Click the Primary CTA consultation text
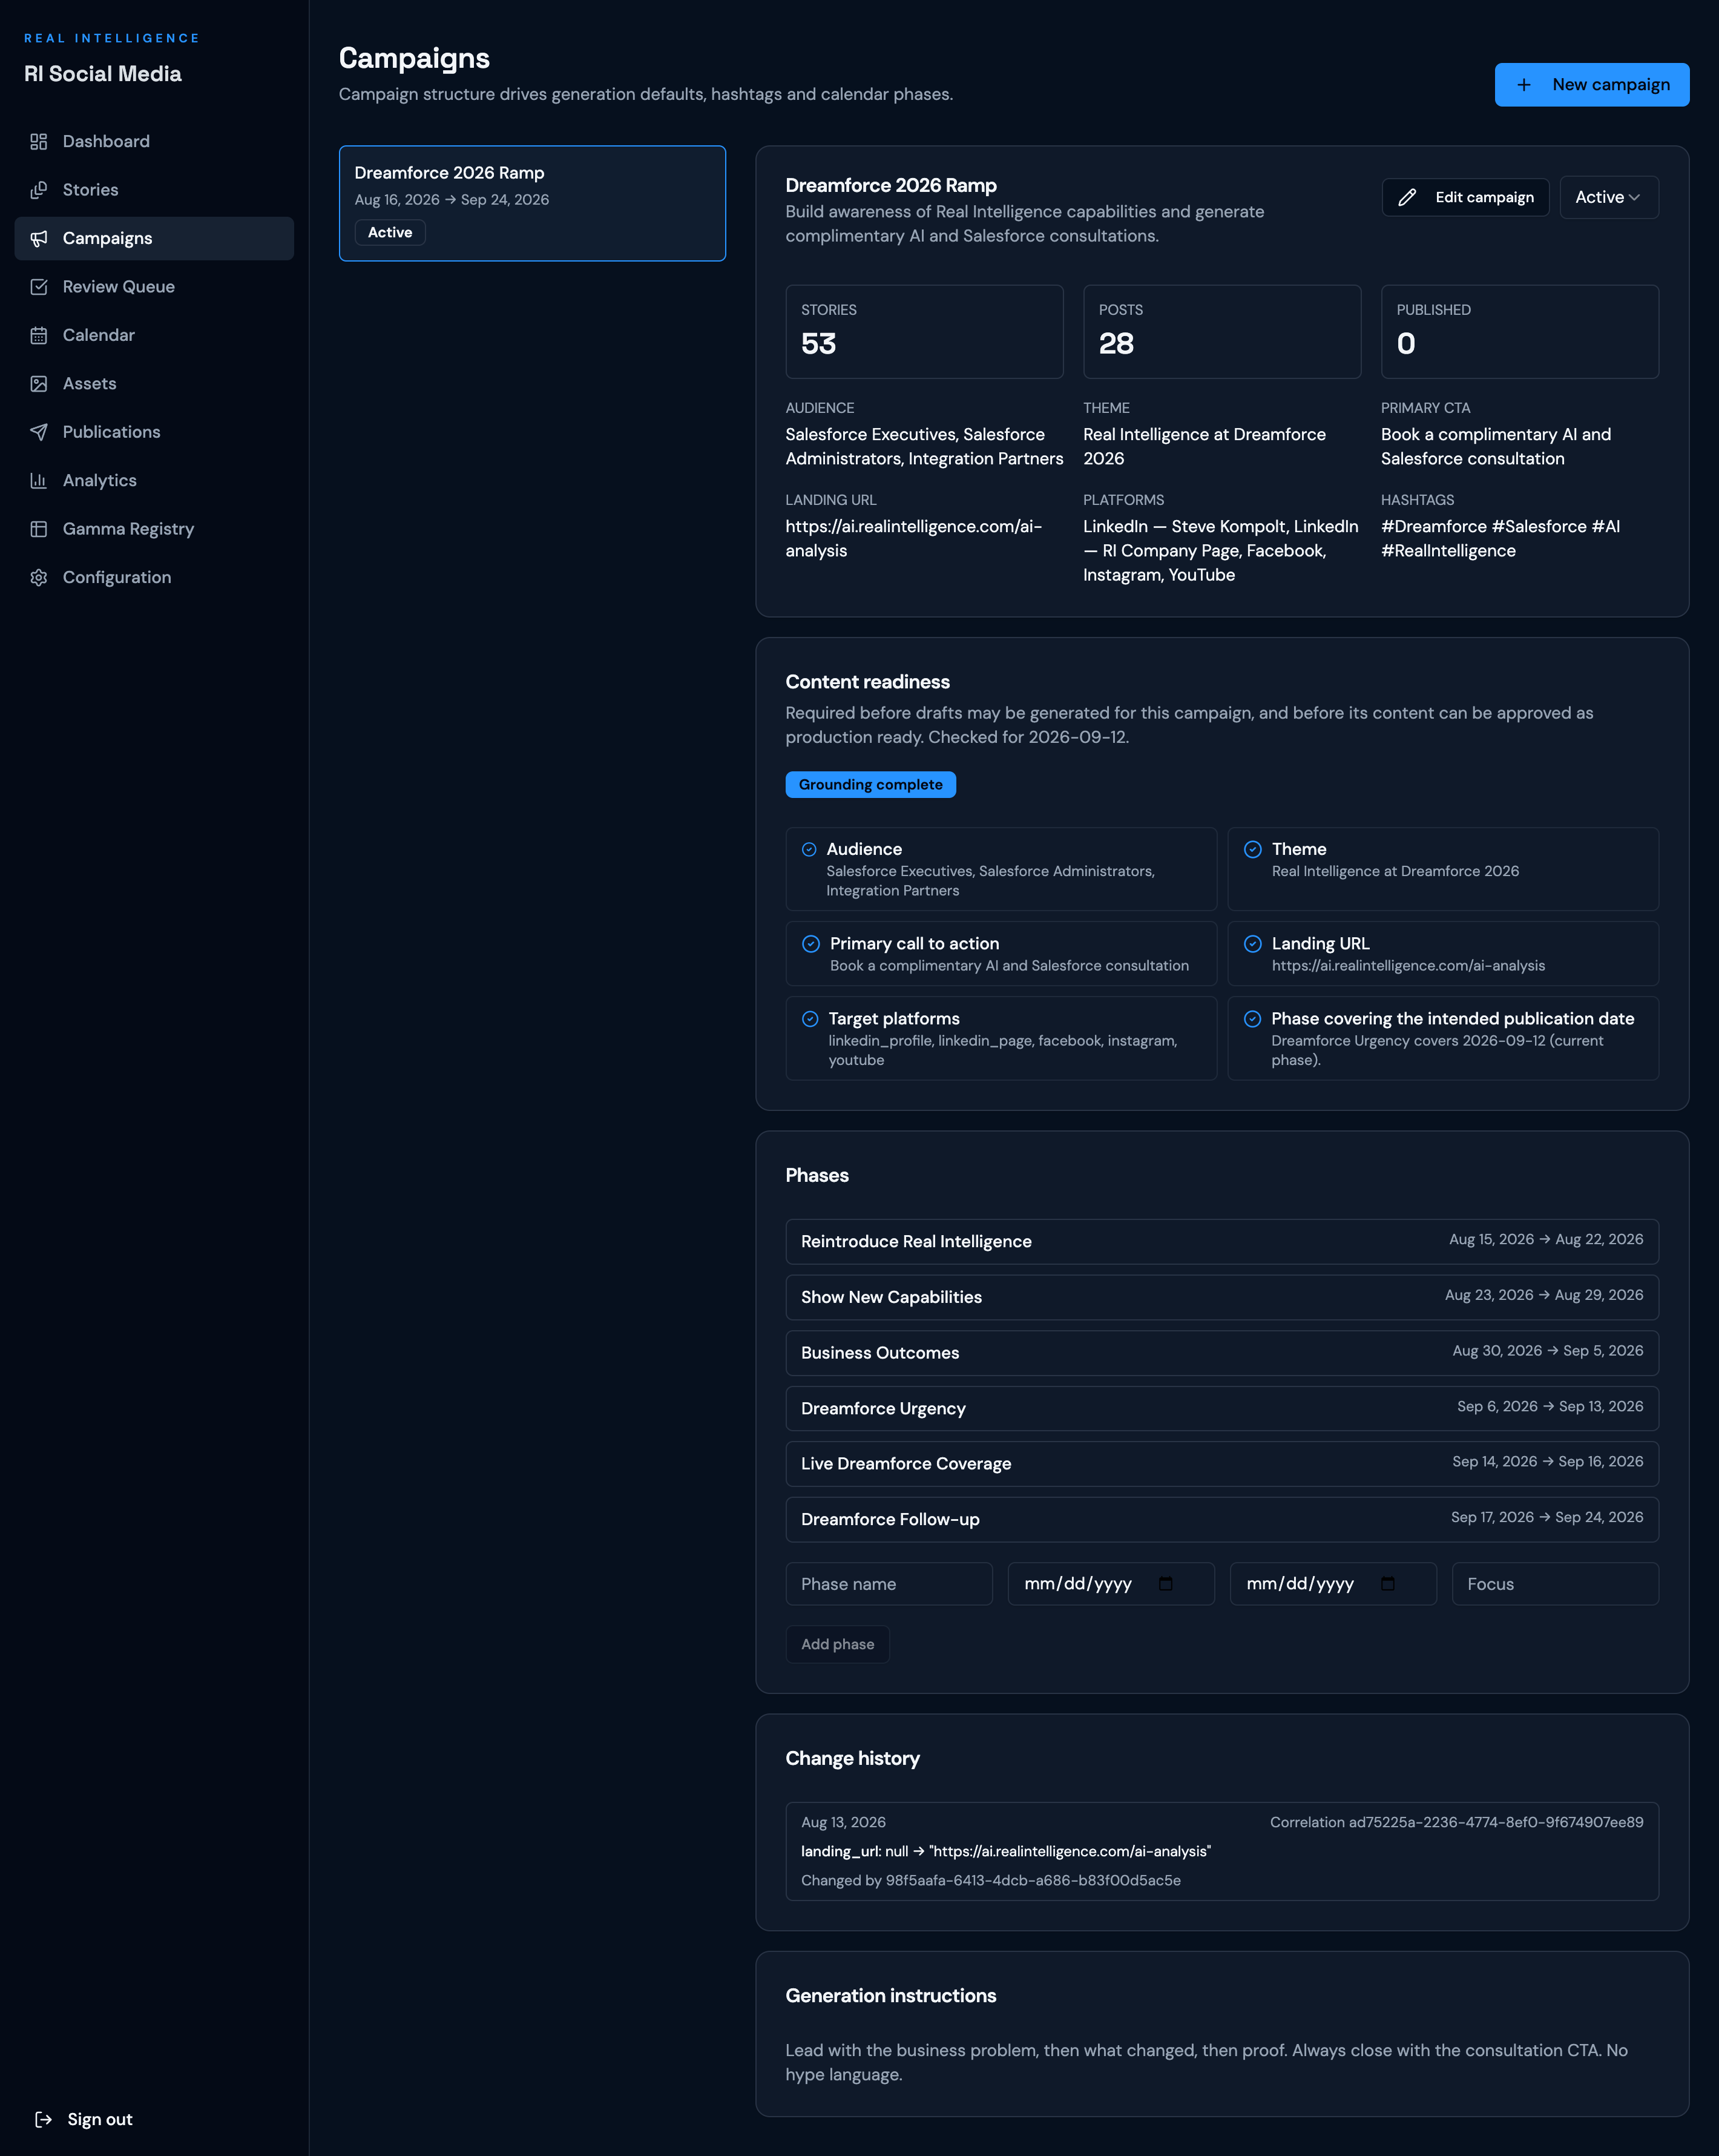 point(1495,446)
